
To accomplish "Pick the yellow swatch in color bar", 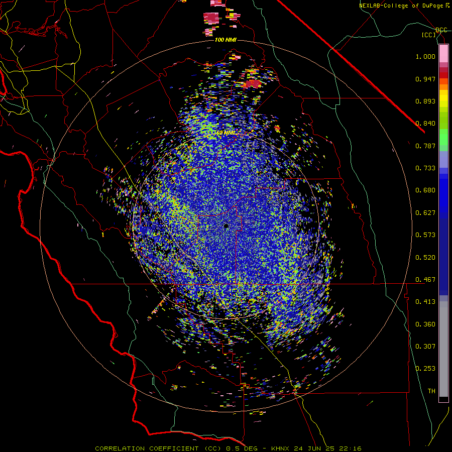I will click(443, 98).
